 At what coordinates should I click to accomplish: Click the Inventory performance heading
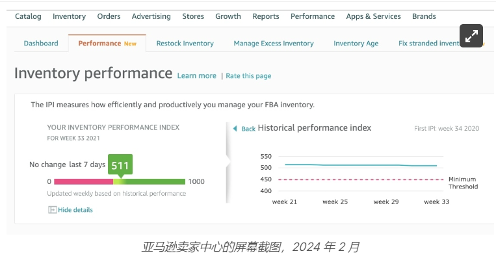click(94, 73)
